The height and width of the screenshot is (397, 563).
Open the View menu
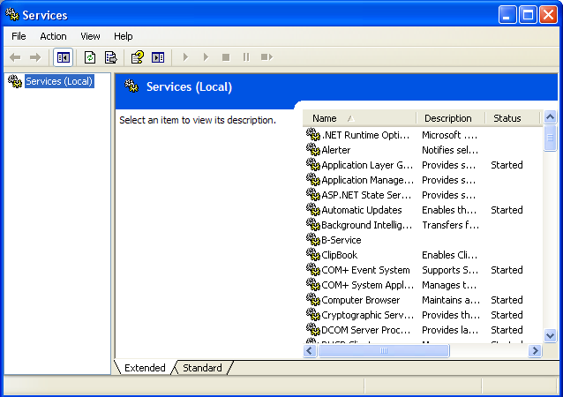click(x=90, y=36)
